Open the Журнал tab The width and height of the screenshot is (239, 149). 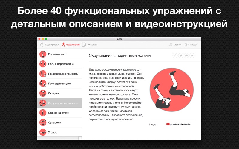pos(89,44)
